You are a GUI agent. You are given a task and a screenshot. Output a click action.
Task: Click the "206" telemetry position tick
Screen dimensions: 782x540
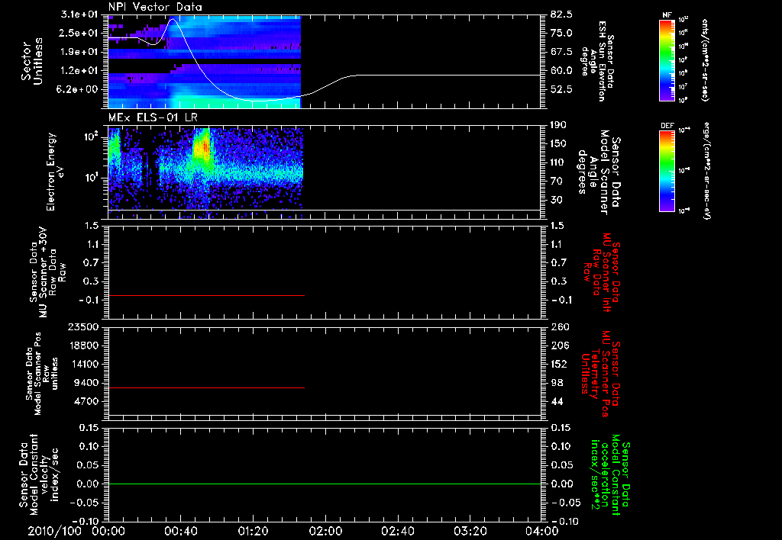point(560,346)
